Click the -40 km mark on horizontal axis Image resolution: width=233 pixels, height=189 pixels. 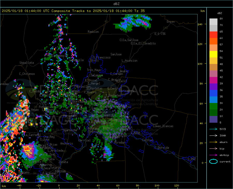click(x=19, y=185)
